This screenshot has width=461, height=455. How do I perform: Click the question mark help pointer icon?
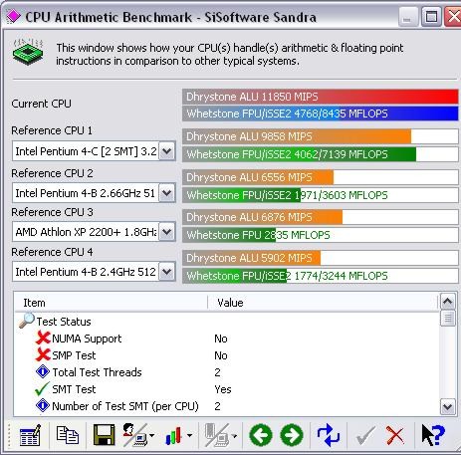coord(433,435)
